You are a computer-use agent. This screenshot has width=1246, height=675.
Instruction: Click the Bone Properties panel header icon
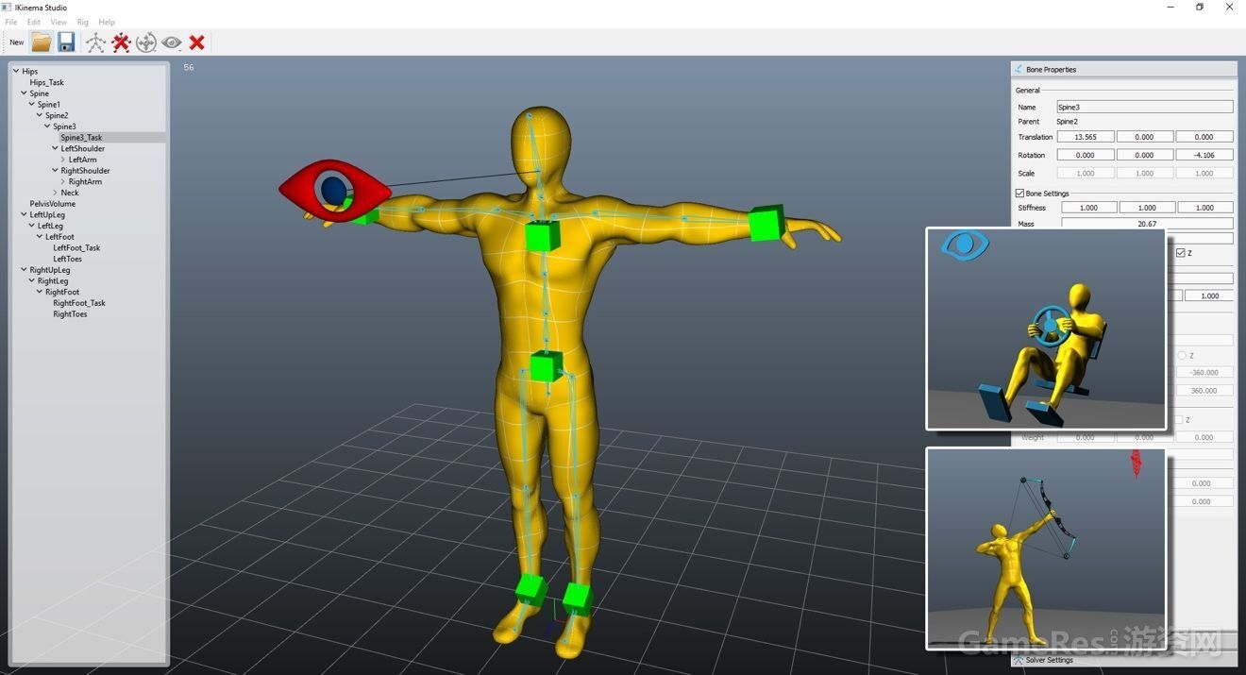pyautogui.click(x=1019, y=69)
